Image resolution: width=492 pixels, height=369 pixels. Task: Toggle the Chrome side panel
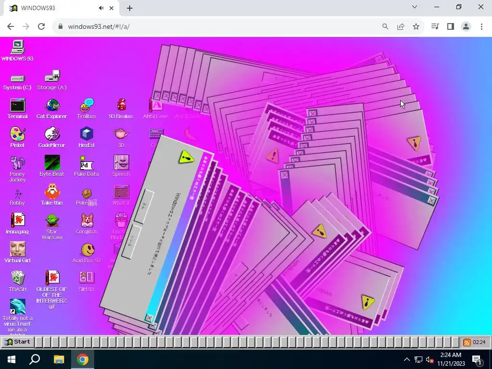(x=451, y=26)
